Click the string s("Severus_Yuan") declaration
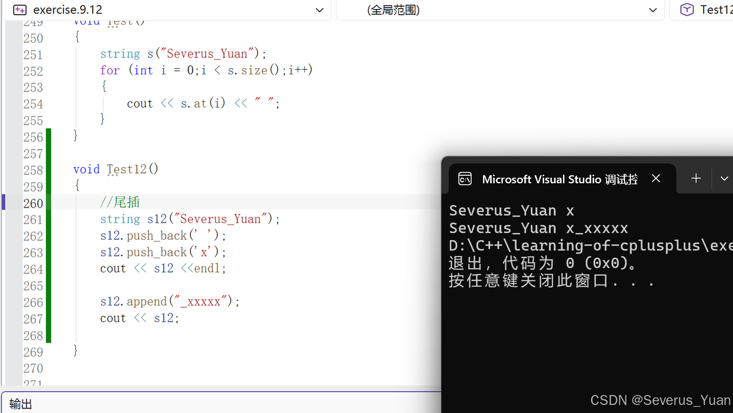 tap(183, 53)
